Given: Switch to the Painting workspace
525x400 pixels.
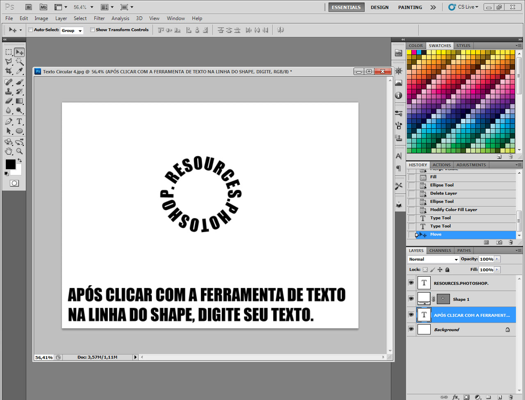Looking at the screenshot, I should pyautogui.click(x=410, y=7).
